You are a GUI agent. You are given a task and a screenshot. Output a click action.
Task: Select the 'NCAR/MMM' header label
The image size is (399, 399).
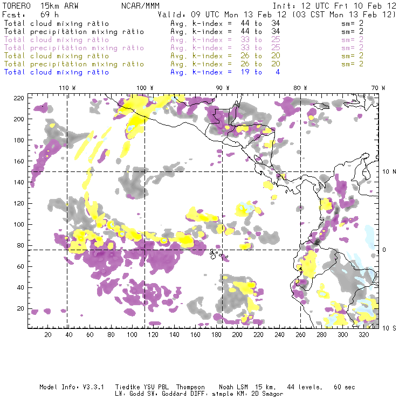(x=140, y=6)
